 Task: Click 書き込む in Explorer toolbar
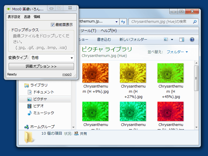tap(104, 40)
